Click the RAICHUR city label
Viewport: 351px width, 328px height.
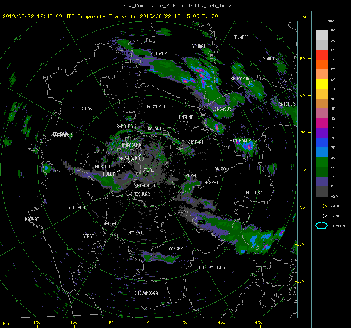point(287,104)
